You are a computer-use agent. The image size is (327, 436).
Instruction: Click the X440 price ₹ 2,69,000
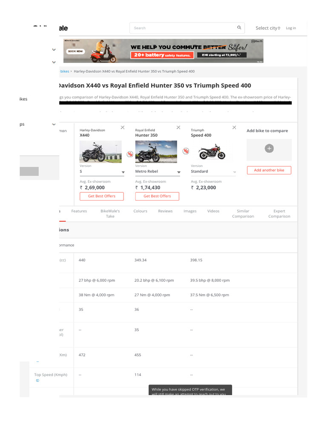point(92,188)
